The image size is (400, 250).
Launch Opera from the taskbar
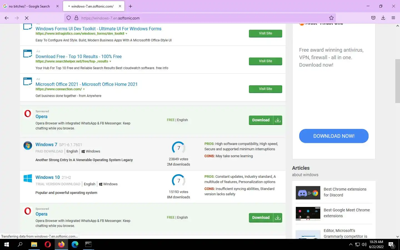48,244
